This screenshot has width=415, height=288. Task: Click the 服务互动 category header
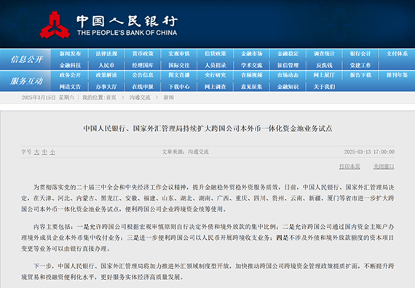click(x=26, y=81)
